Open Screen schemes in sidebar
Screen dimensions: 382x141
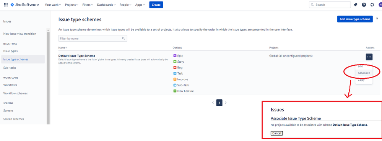(14, 119)
